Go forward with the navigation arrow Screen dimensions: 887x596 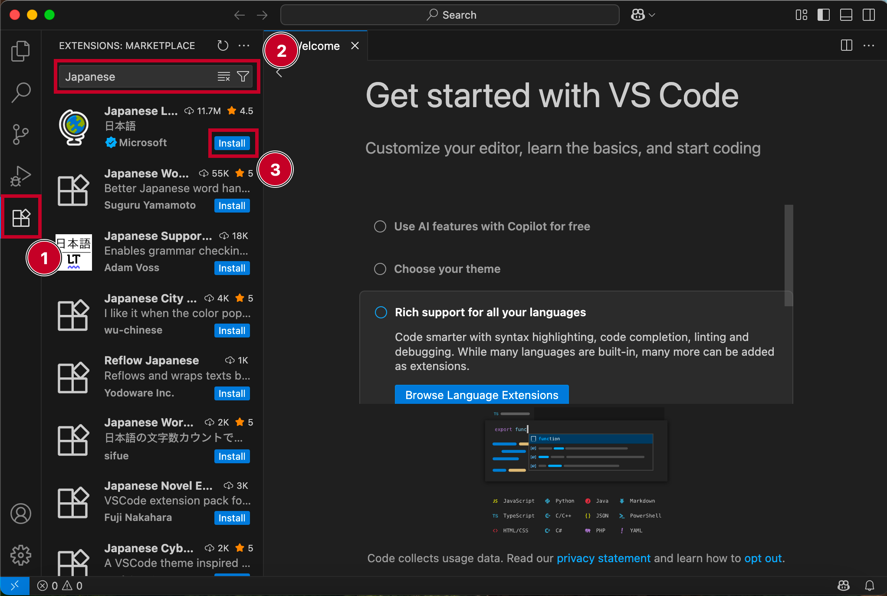pyautogui.click(x=262, y=15)
